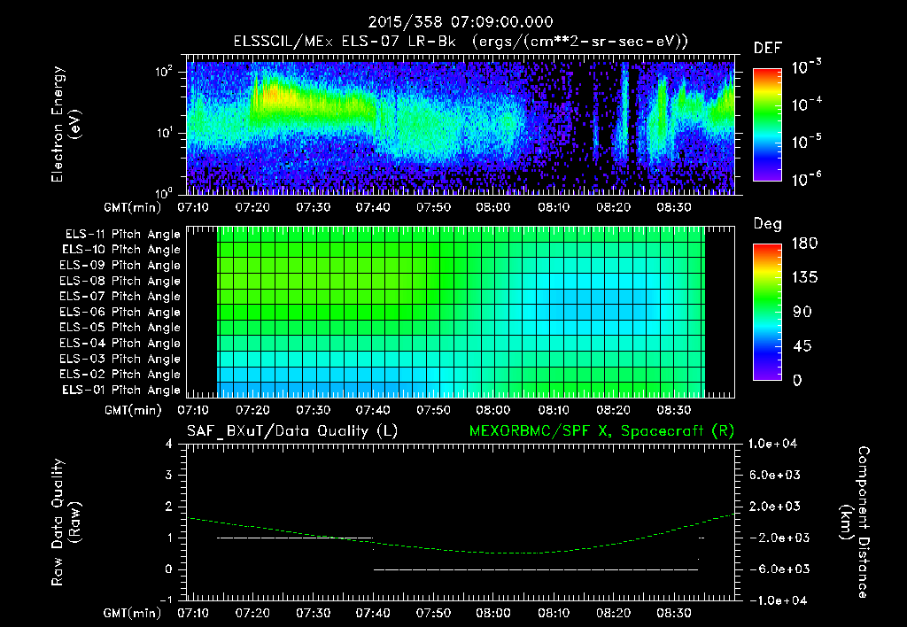This screenshot has width=907, height=627.
Task: Click 07:20 time label under the spectrogram panel
Action: (x=252, y=207)
